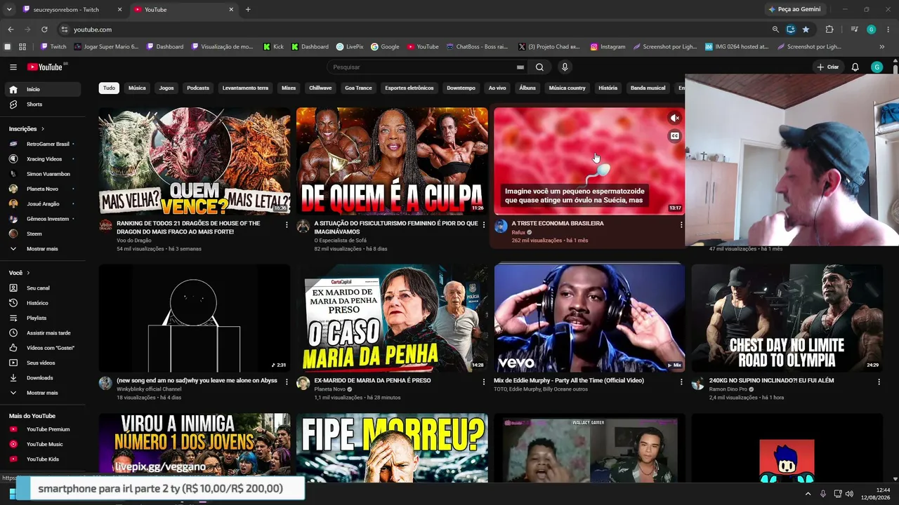The height and width of the screenshot is (505, 899).
Task: Reload the page in Chrome
Action: (44, 29)
